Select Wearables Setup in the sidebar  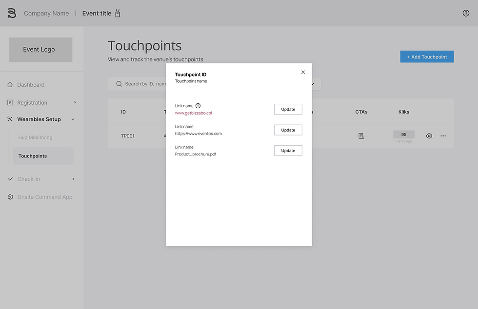[39, 119]
